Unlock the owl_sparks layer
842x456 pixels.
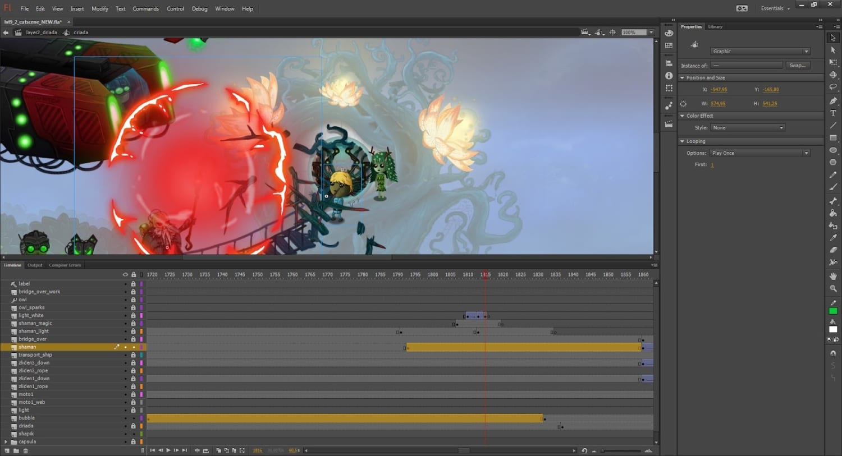(134, 307)
